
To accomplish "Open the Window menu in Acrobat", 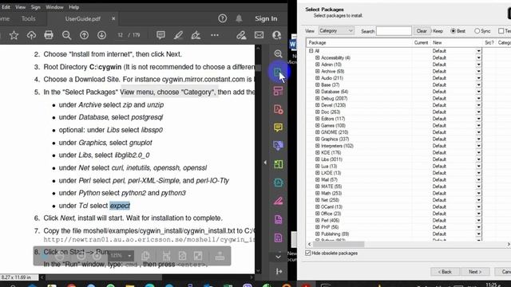I will pyautogui.click(x=54, y=7).
